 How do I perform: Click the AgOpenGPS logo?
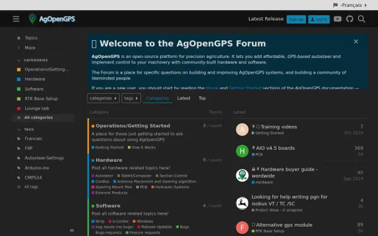point(52,19)
